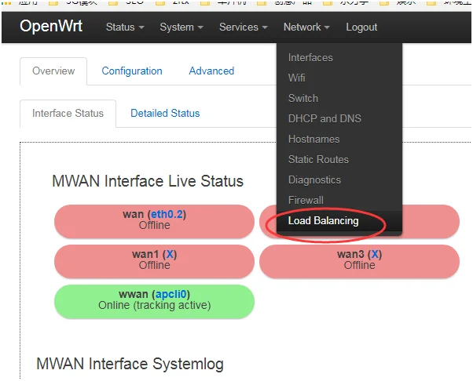Click the eth0.2 interface link

[x=167, y=214]
